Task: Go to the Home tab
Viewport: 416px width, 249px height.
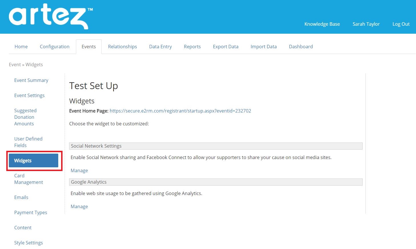Action: [21, 47]
